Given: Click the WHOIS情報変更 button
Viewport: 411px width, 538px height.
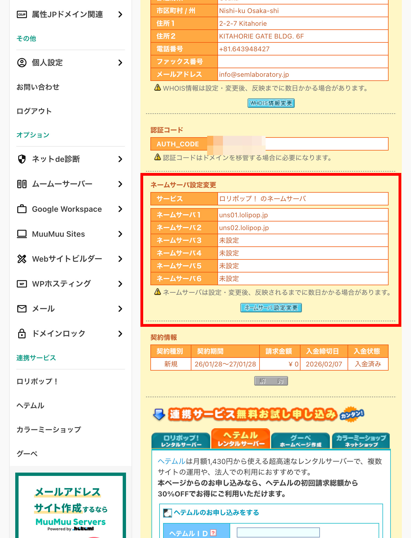Looking at the screenshot, I should pyautogui.click(x=271, y=103).
